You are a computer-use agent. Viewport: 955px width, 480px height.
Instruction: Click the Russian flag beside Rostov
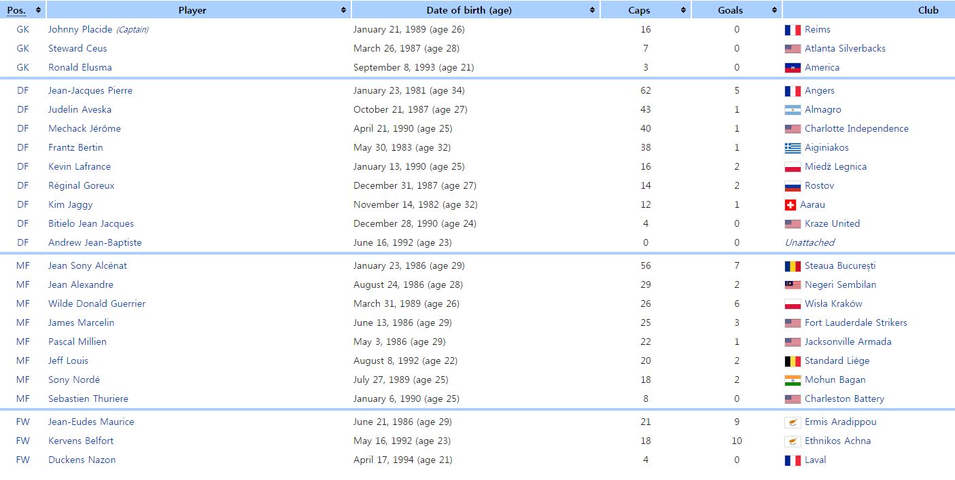point(793,186)
